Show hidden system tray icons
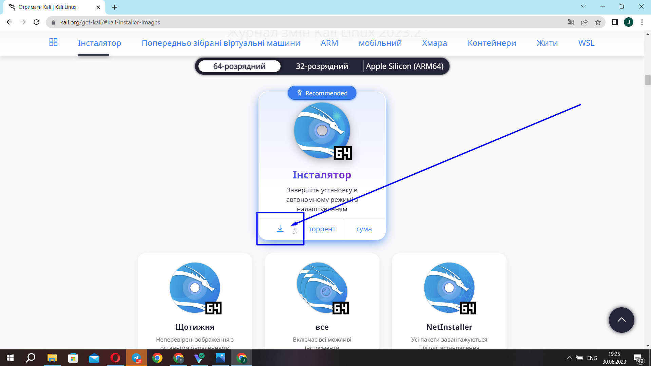651x366 pixels. tap(569, 358)
